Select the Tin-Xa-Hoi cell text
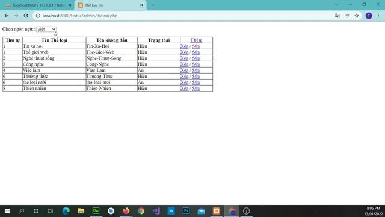This screenshot has width=385, height=217. pos(97,46)
